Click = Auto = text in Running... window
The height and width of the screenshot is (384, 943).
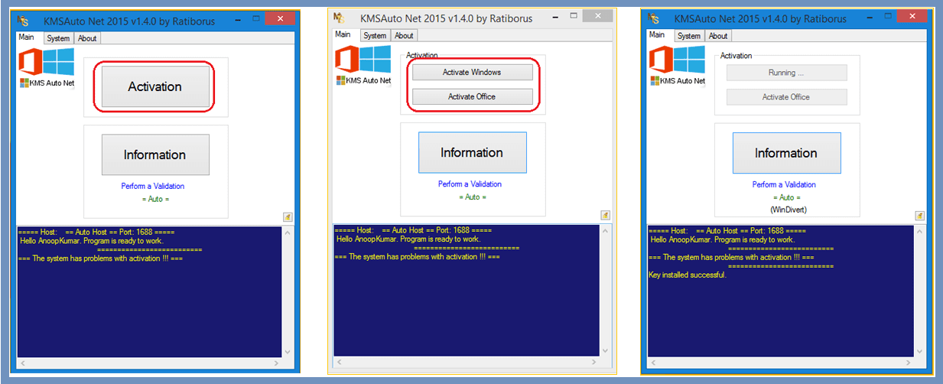click(786, 197)
